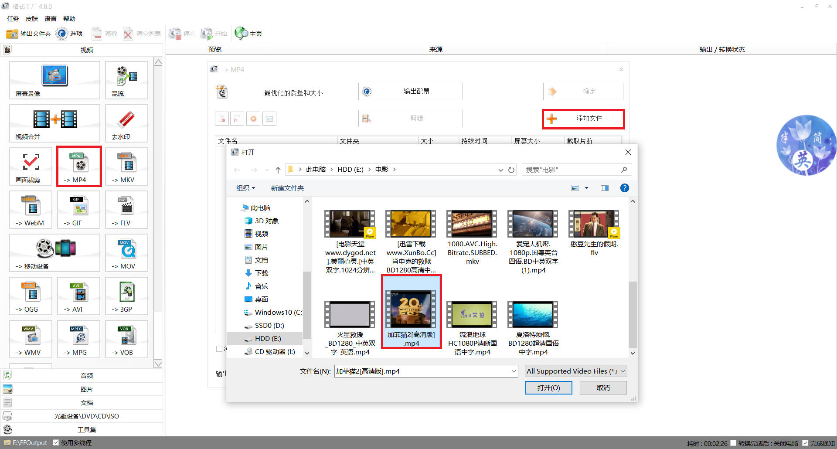Open the file type filter dropdown
This screenshot has height=449, width=837.
pos(575,371)
